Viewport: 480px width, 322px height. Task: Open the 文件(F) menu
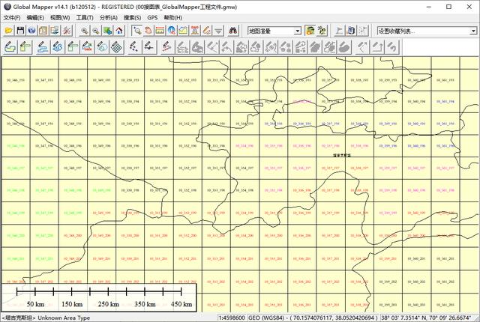click(11, 17)
